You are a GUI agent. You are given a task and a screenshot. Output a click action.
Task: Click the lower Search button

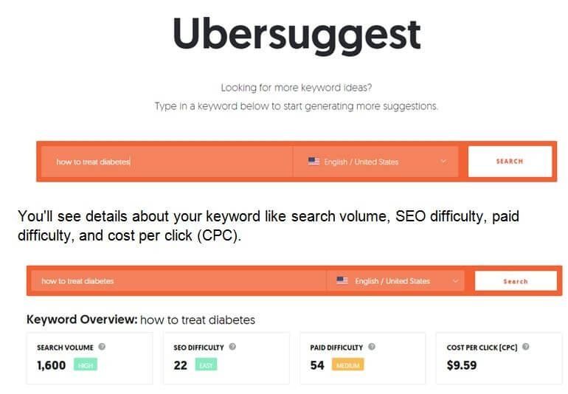point(516,281)
